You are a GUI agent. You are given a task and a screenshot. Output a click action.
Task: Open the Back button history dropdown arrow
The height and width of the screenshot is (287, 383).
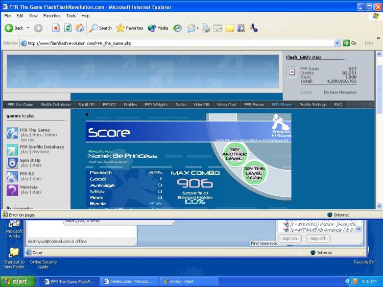coord(27,28)
